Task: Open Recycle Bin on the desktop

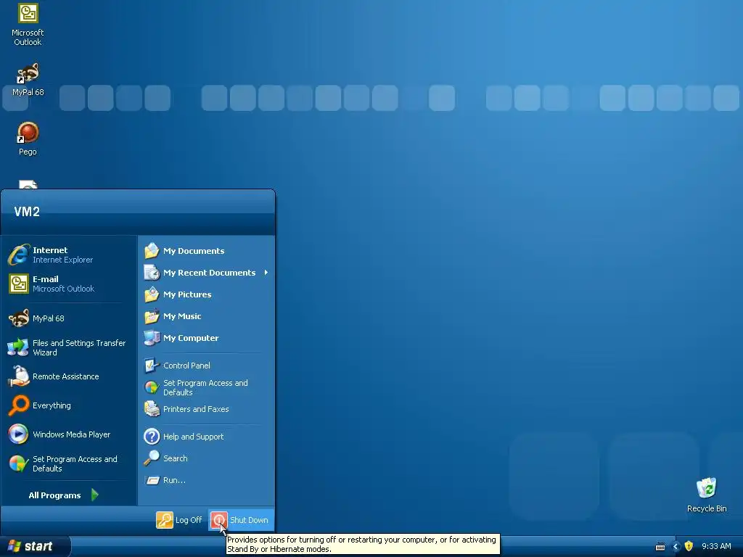Action: (x=707, y=495)
